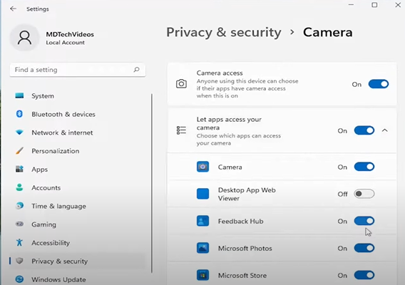Click the sidebar vertical scrollbar
405x285 pixels.
tap(152, 183)
